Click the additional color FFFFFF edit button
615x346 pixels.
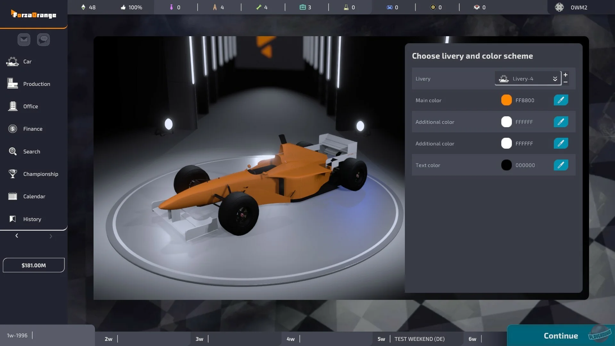[561, 122]
